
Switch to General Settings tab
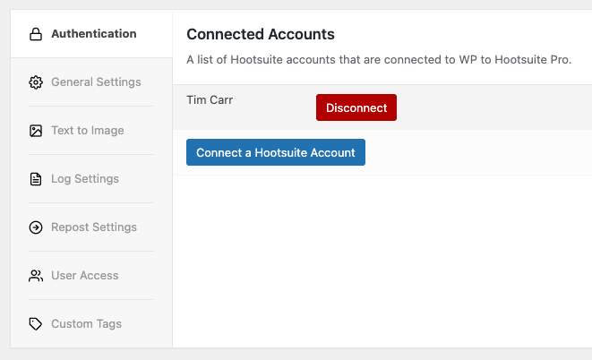tap(91, 82)
